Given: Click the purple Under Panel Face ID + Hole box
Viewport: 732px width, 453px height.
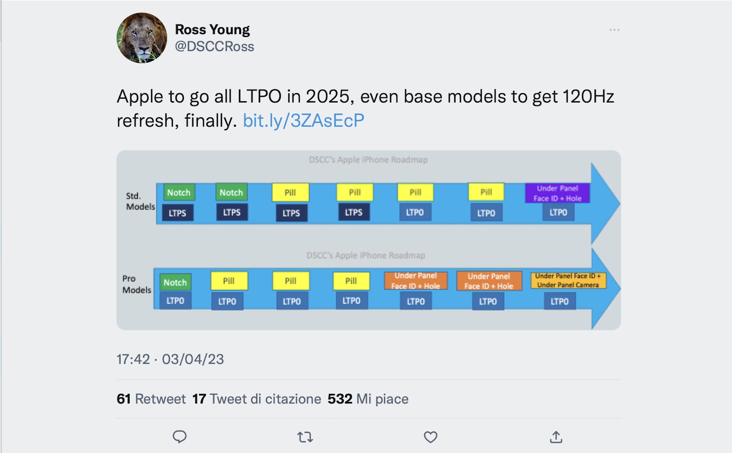Looking at the screenshot, I should 558,193.
